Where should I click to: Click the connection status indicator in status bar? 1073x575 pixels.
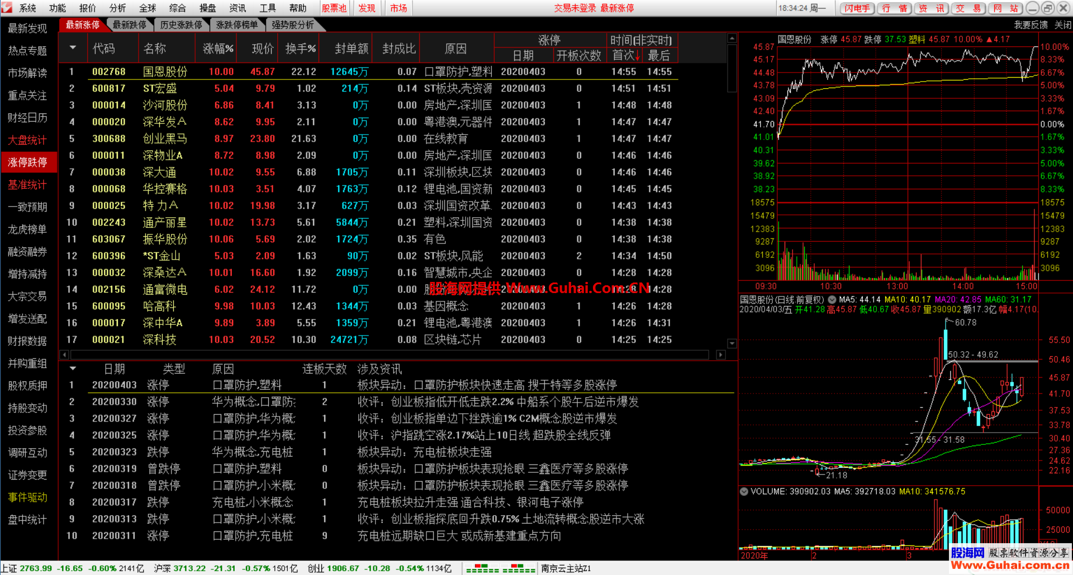501,568
